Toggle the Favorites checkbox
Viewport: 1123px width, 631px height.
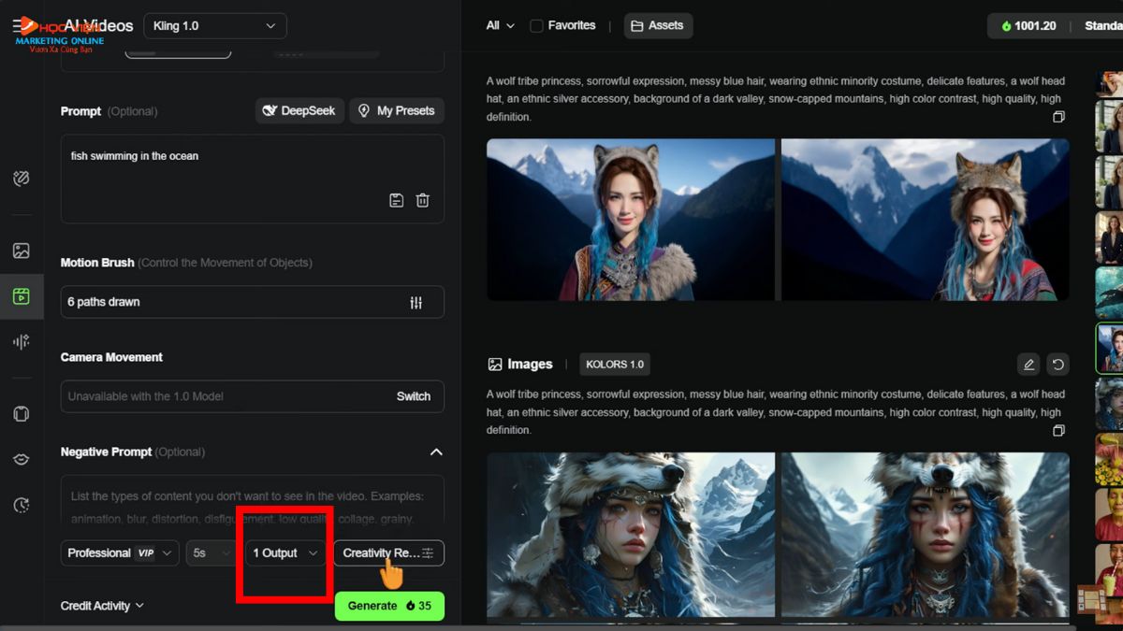[536, 25]
